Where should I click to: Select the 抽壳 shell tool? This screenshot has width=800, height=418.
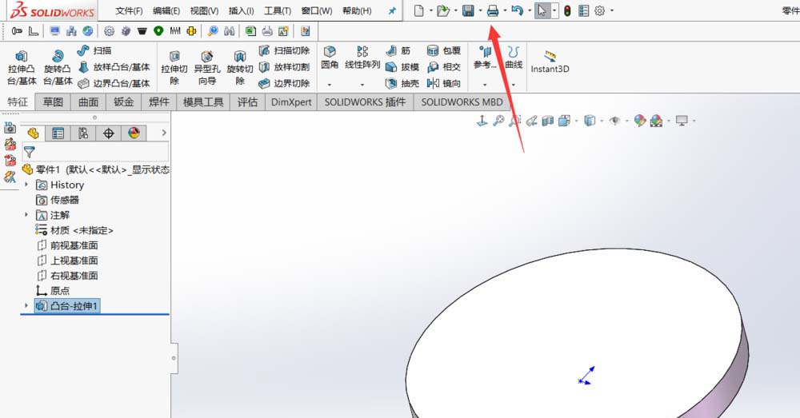coord(402,83)
